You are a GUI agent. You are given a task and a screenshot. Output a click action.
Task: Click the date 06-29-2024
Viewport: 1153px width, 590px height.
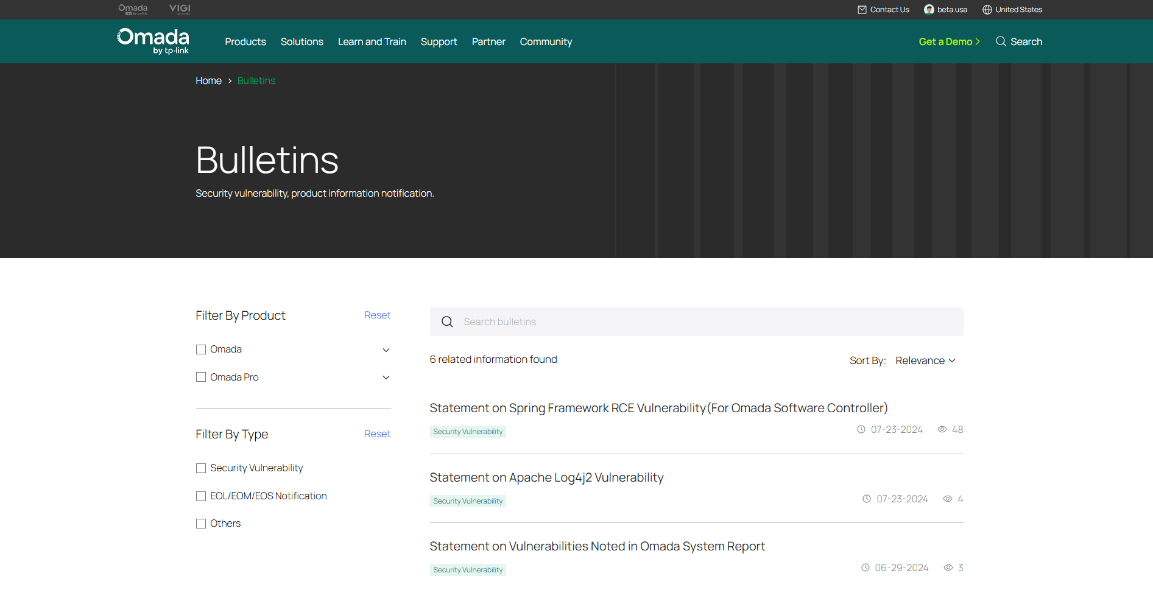901,567
